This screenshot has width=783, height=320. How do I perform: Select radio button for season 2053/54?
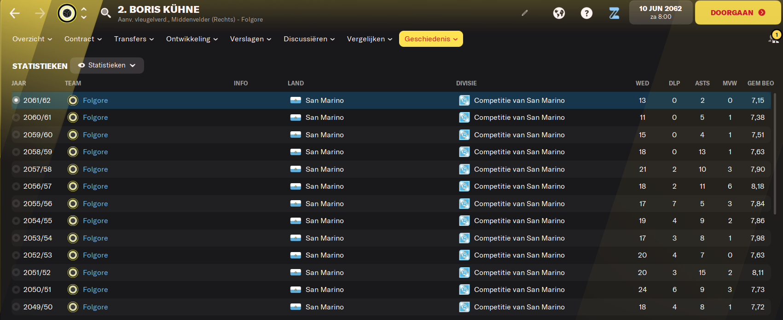pos(16,238)
